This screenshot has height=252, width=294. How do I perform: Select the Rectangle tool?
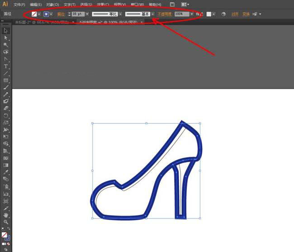pos(5,80)
